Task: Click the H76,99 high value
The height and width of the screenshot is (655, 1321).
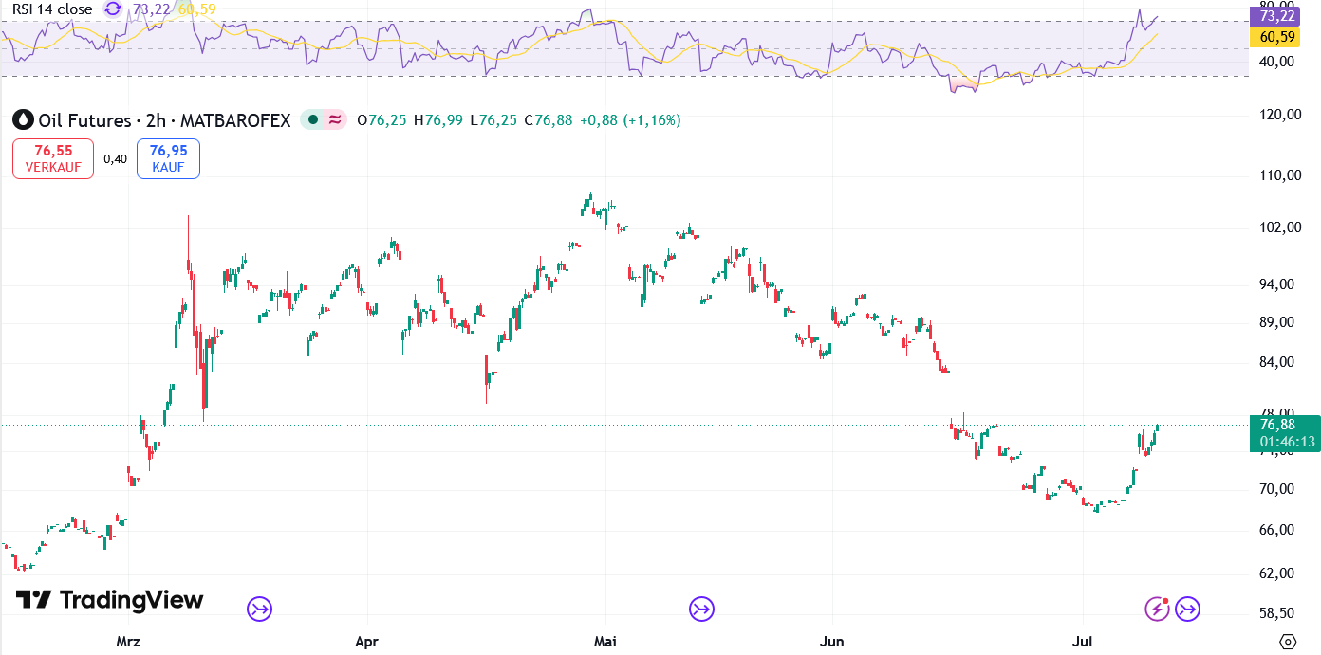Action: [x=439, y=120]
